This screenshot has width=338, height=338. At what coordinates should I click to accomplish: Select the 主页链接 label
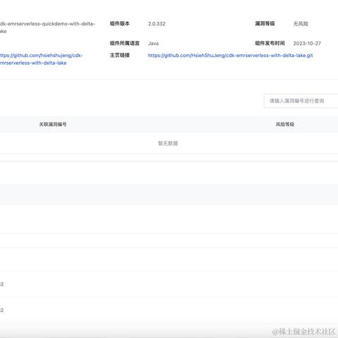coord(120,55)
